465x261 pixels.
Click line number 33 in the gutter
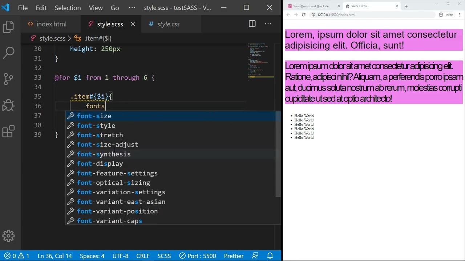point(38,78)
